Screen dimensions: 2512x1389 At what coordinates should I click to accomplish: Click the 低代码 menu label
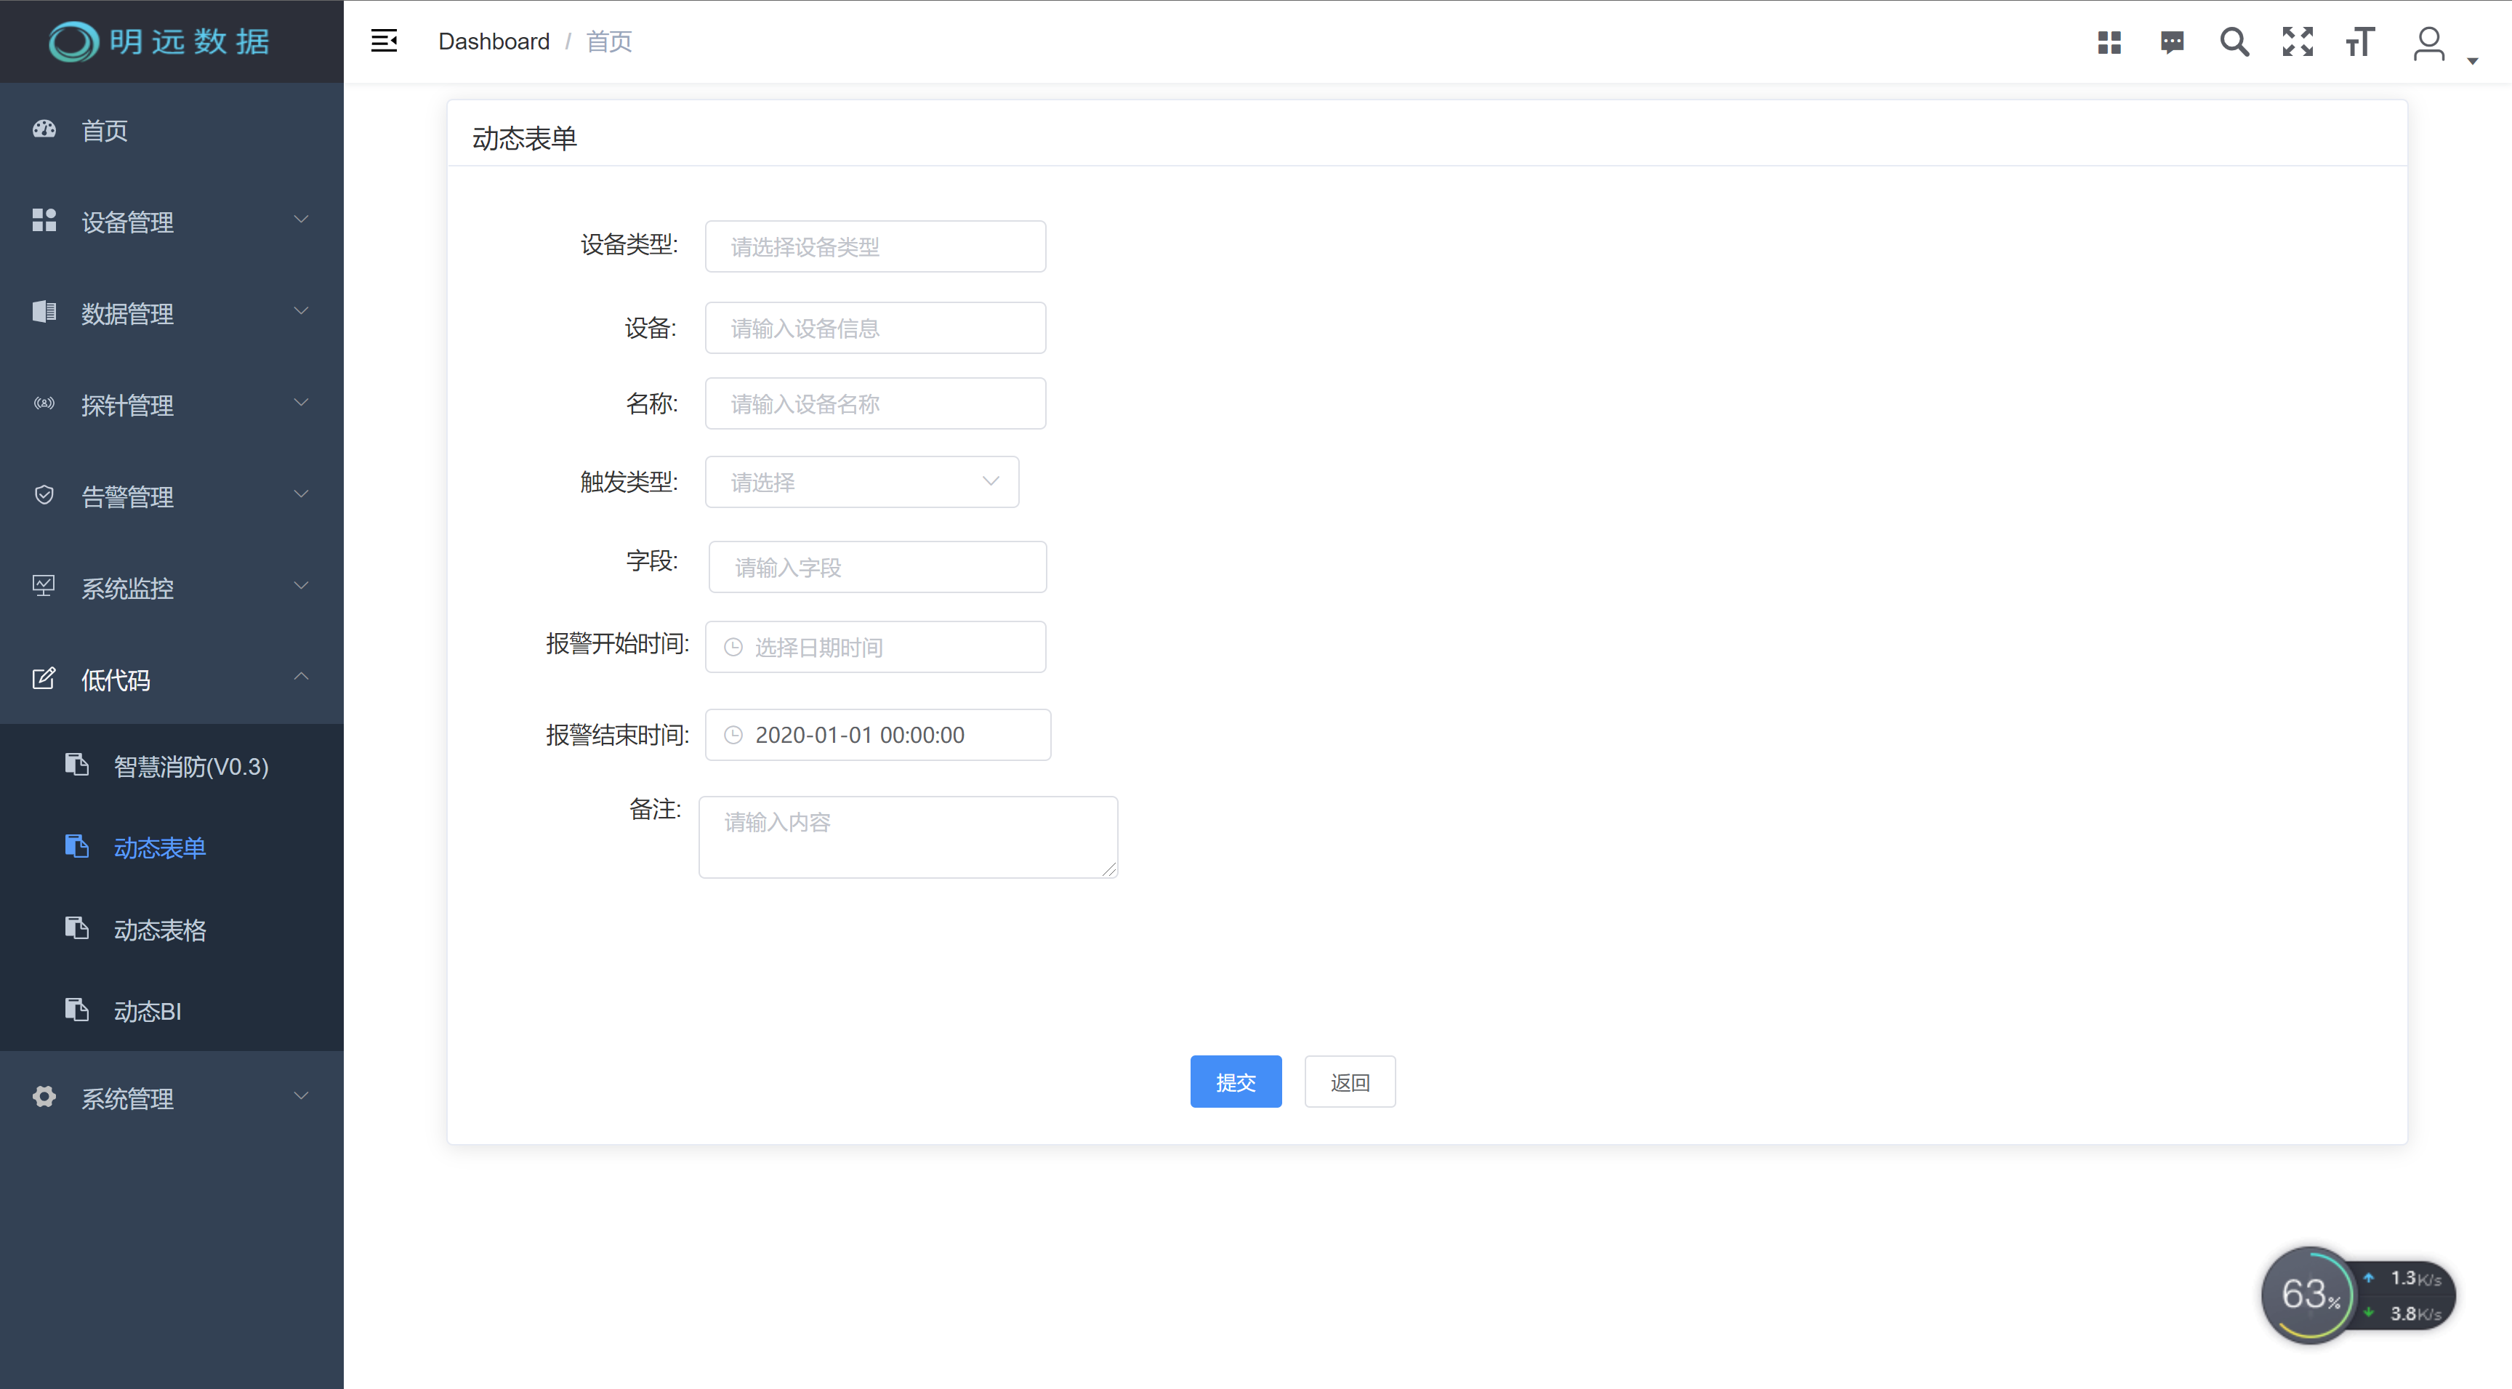pos(115,680)
